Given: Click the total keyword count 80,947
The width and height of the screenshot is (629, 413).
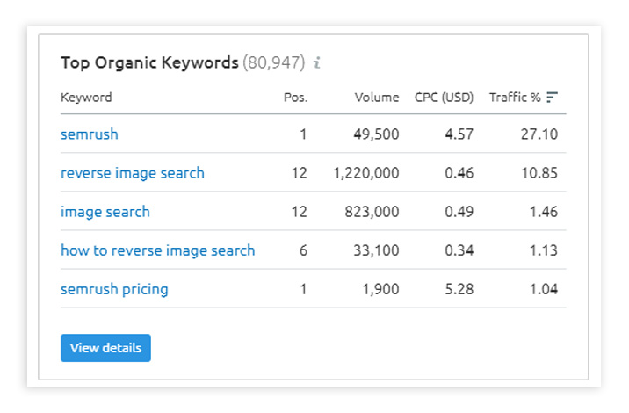Looking at the screenshot, I should click(273, 62).
